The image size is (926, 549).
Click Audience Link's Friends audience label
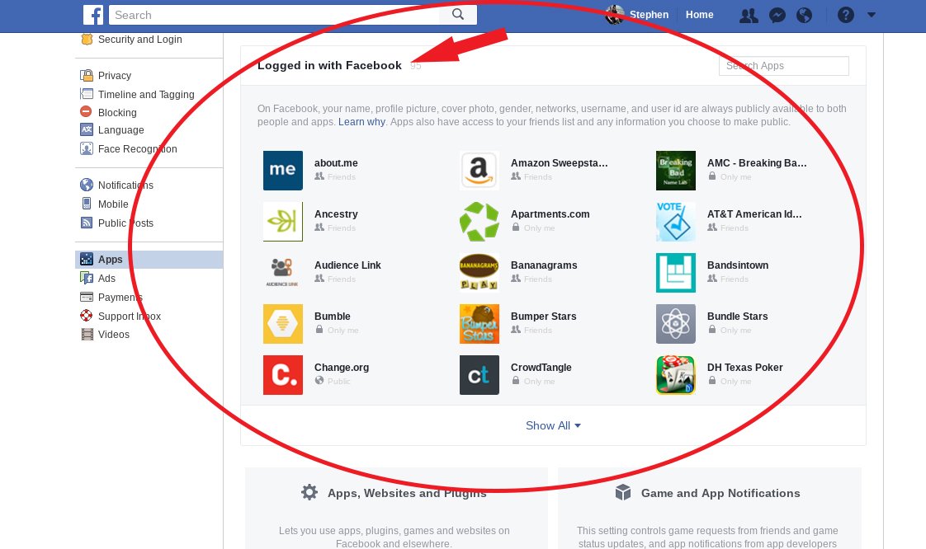coord(342,279)
